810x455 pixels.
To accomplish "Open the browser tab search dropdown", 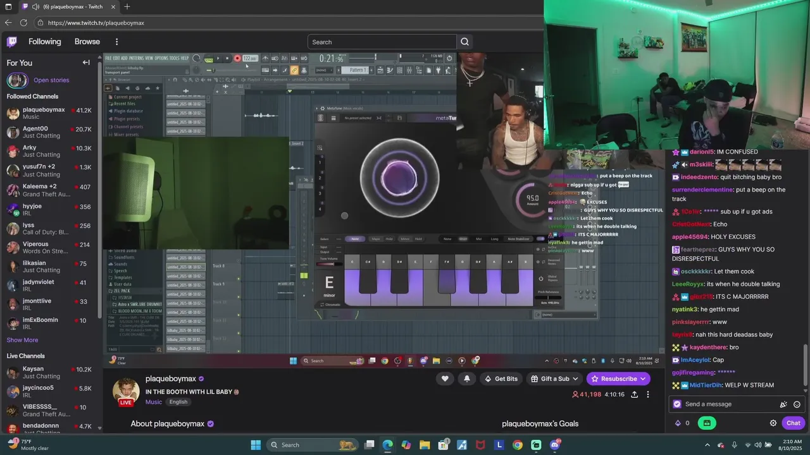I will [x=8, y=7].
